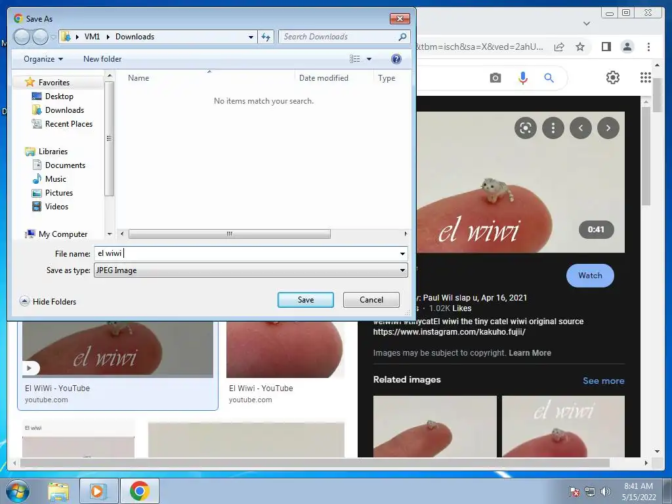Click the navigation pane down scroll arrow
672x504 pixels.
[x=110, y=234]
